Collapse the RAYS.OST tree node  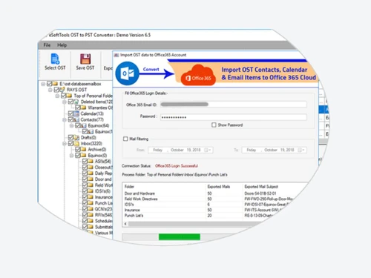[50, 90]
